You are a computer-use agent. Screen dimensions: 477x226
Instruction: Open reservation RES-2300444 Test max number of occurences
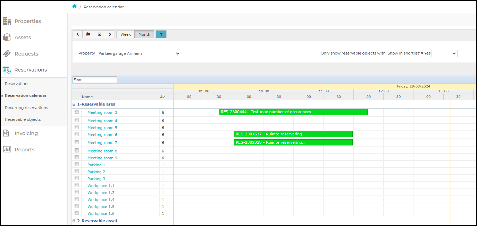(x=293, y=112)
